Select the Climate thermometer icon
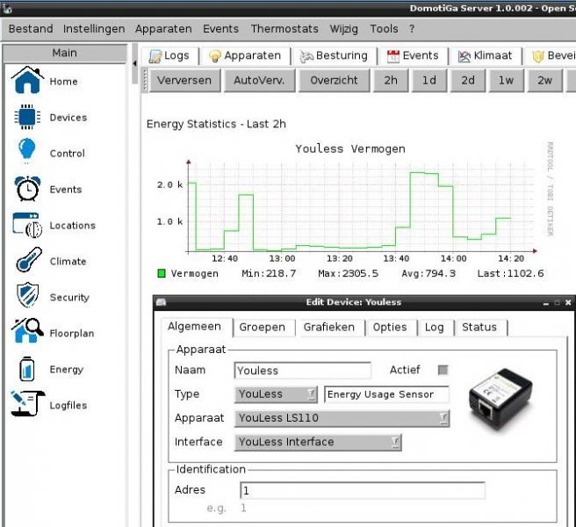 click(28, 261)
